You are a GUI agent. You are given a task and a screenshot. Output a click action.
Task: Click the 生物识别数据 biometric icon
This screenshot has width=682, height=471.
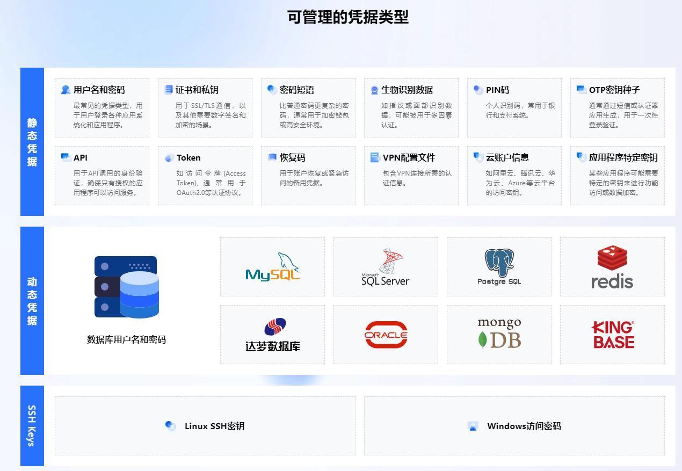[x=375, y=90]
